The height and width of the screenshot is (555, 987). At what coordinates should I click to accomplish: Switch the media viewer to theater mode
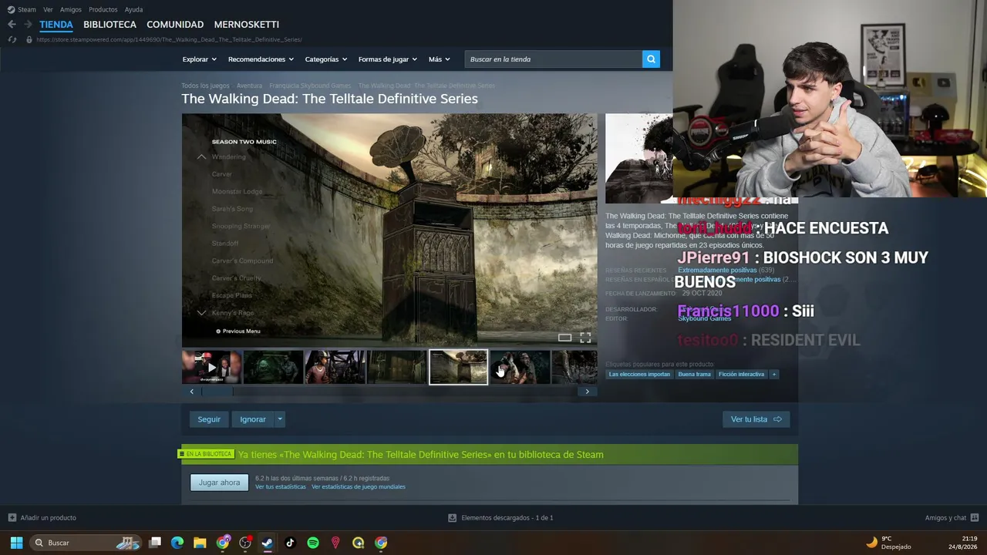[564, 338]
